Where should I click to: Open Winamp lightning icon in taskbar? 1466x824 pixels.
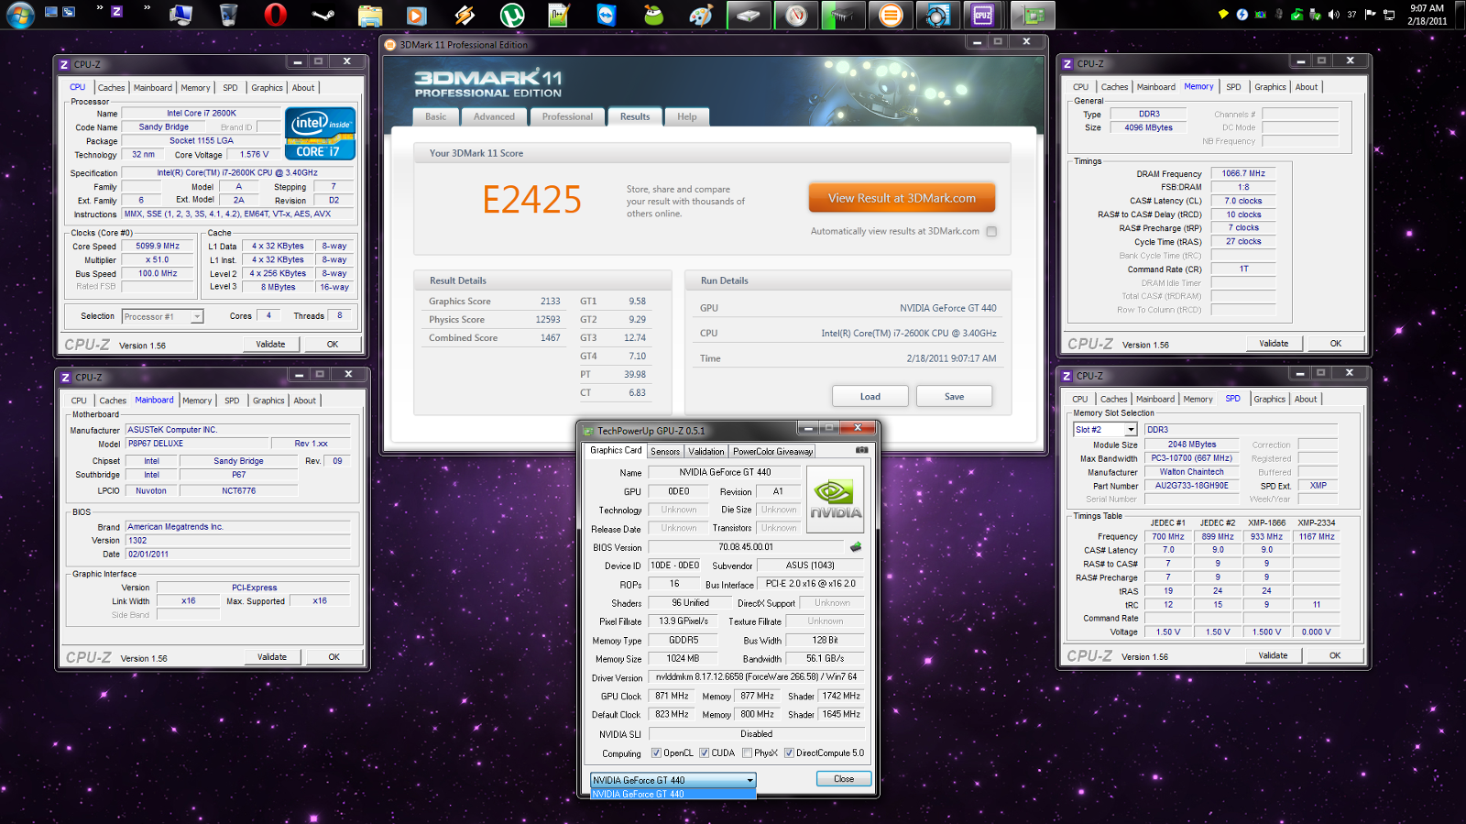click(x=465, y=15)
